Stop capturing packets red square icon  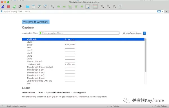[x=8, y=7]
